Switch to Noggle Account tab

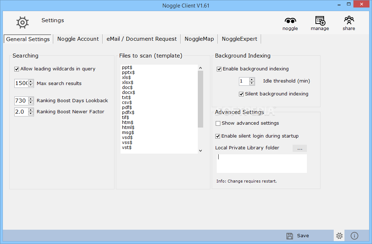78,39
